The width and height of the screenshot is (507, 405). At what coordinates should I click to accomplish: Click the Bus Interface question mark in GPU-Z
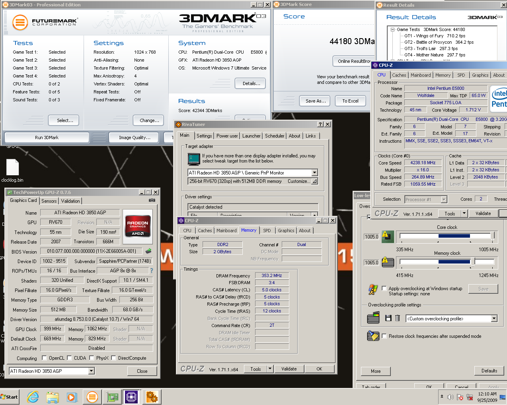click(x=151, y=271)
